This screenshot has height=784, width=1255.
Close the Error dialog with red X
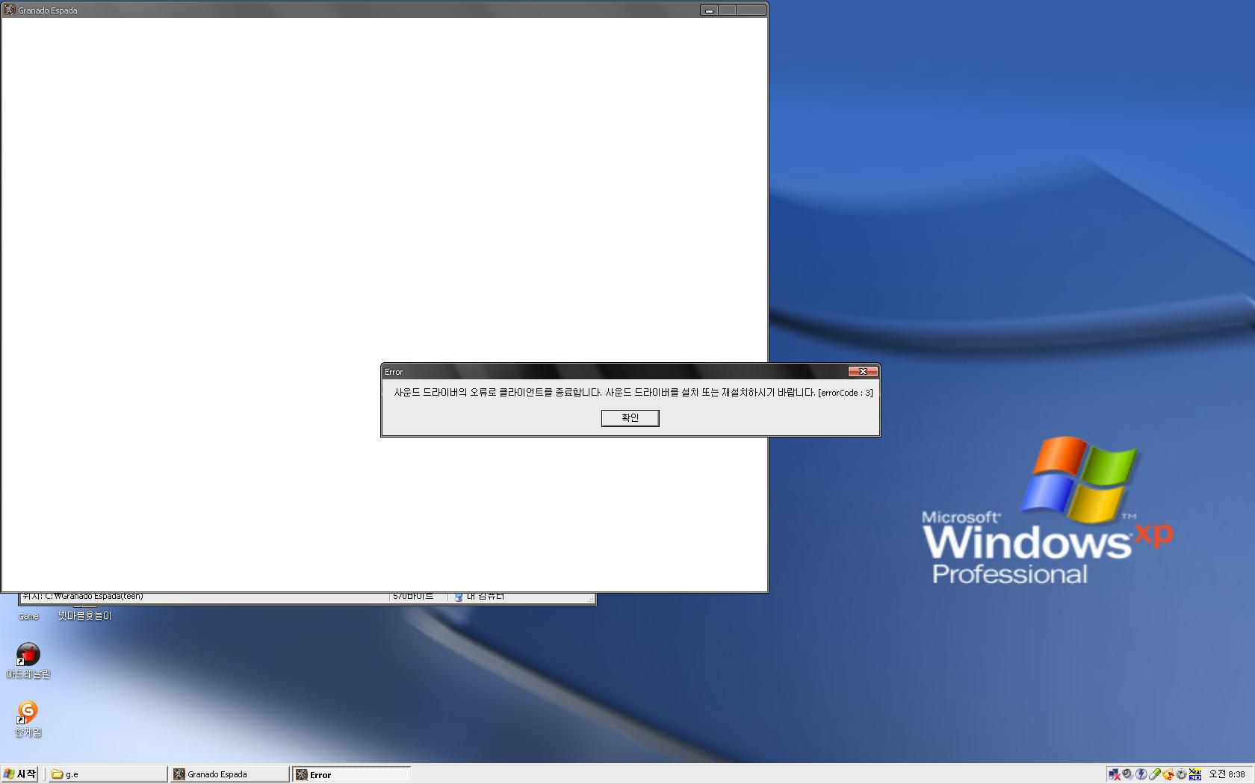(863, 371)
